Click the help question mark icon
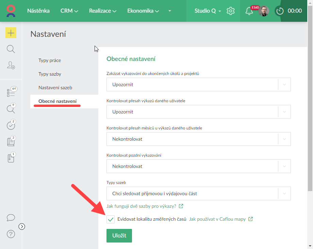The height and width of the screenshot is (249, 313). click(11, 234)
